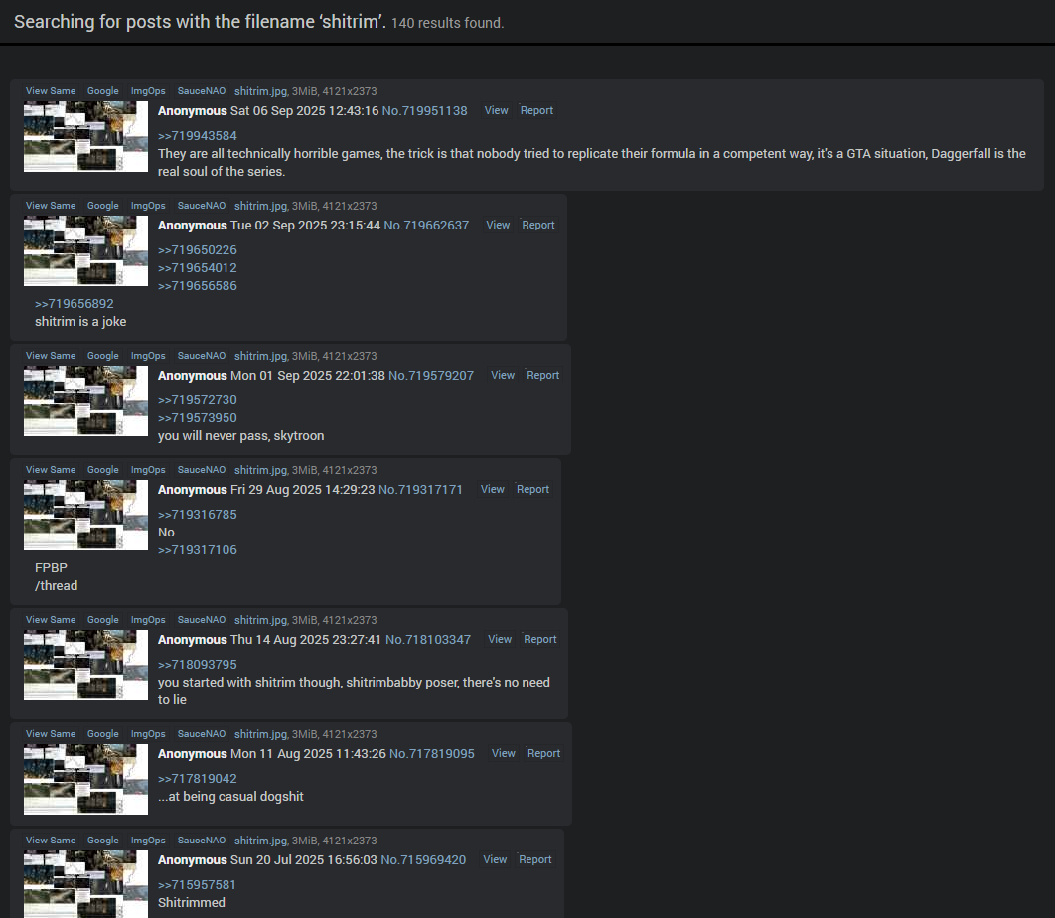Click View button on post No.719662637

pyautogui.click(x=498, y=226)
